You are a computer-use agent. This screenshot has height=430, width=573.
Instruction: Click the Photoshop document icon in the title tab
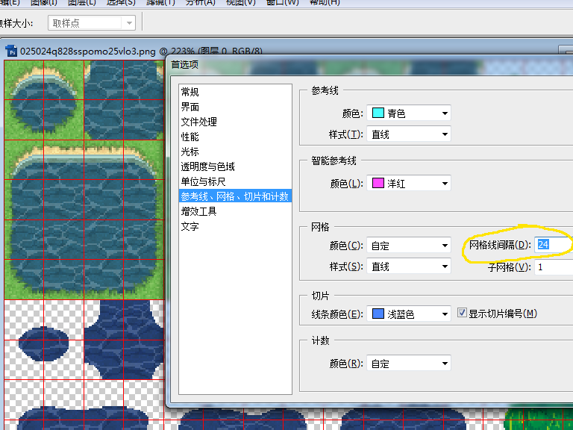[11, 52]
